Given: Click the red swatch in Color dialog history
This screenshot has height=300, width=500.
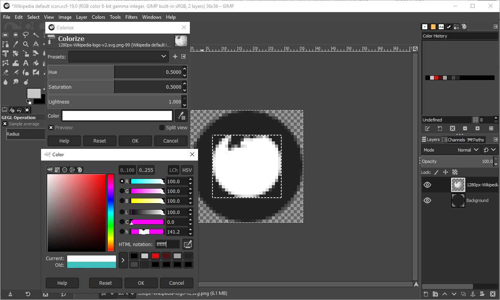Looking at the screenshot, I should point(155,256).
